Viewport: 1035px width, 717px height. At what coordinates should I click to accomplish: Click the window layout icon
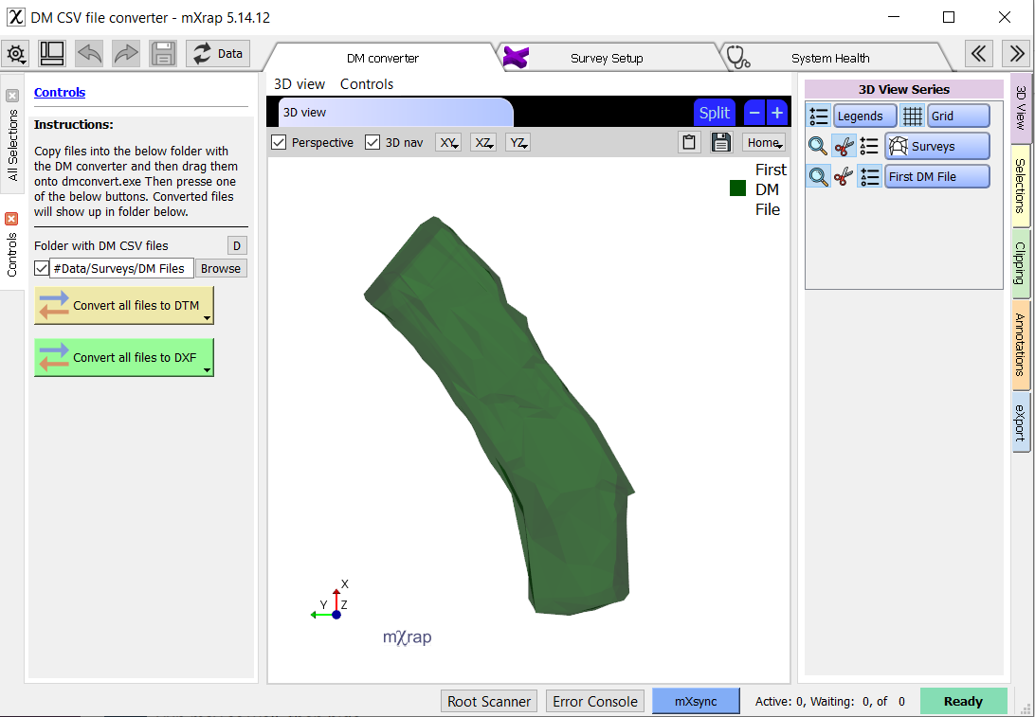coord(51,54)
